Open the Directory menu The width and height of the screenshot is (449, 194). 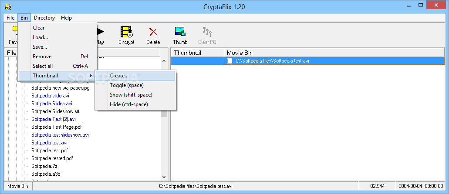click(x=44, y=18)
